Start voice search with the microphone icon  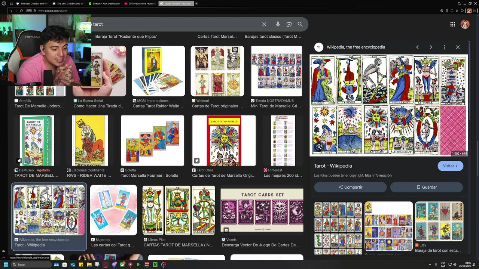click(x=278, y=24)
